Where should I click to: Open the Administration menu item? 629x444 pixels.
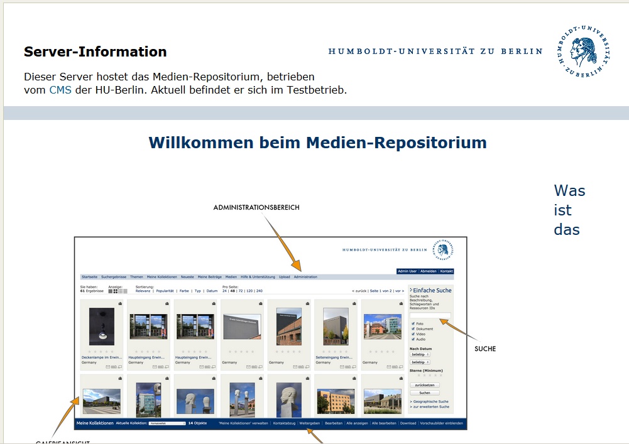305,277
